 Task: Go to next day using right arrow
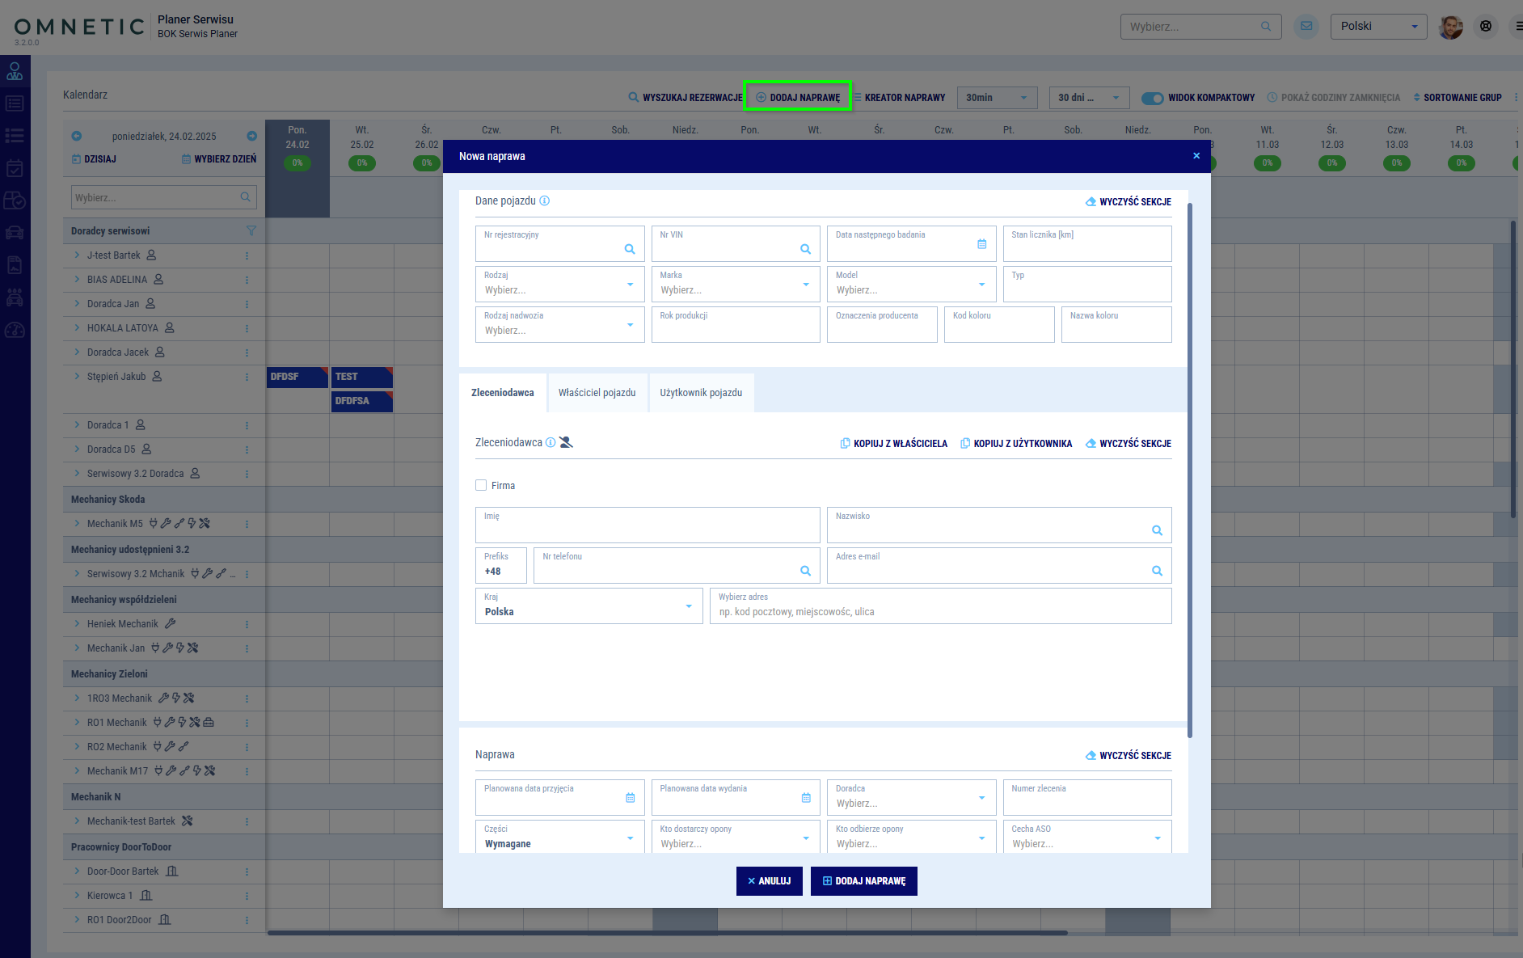[251, 136]
